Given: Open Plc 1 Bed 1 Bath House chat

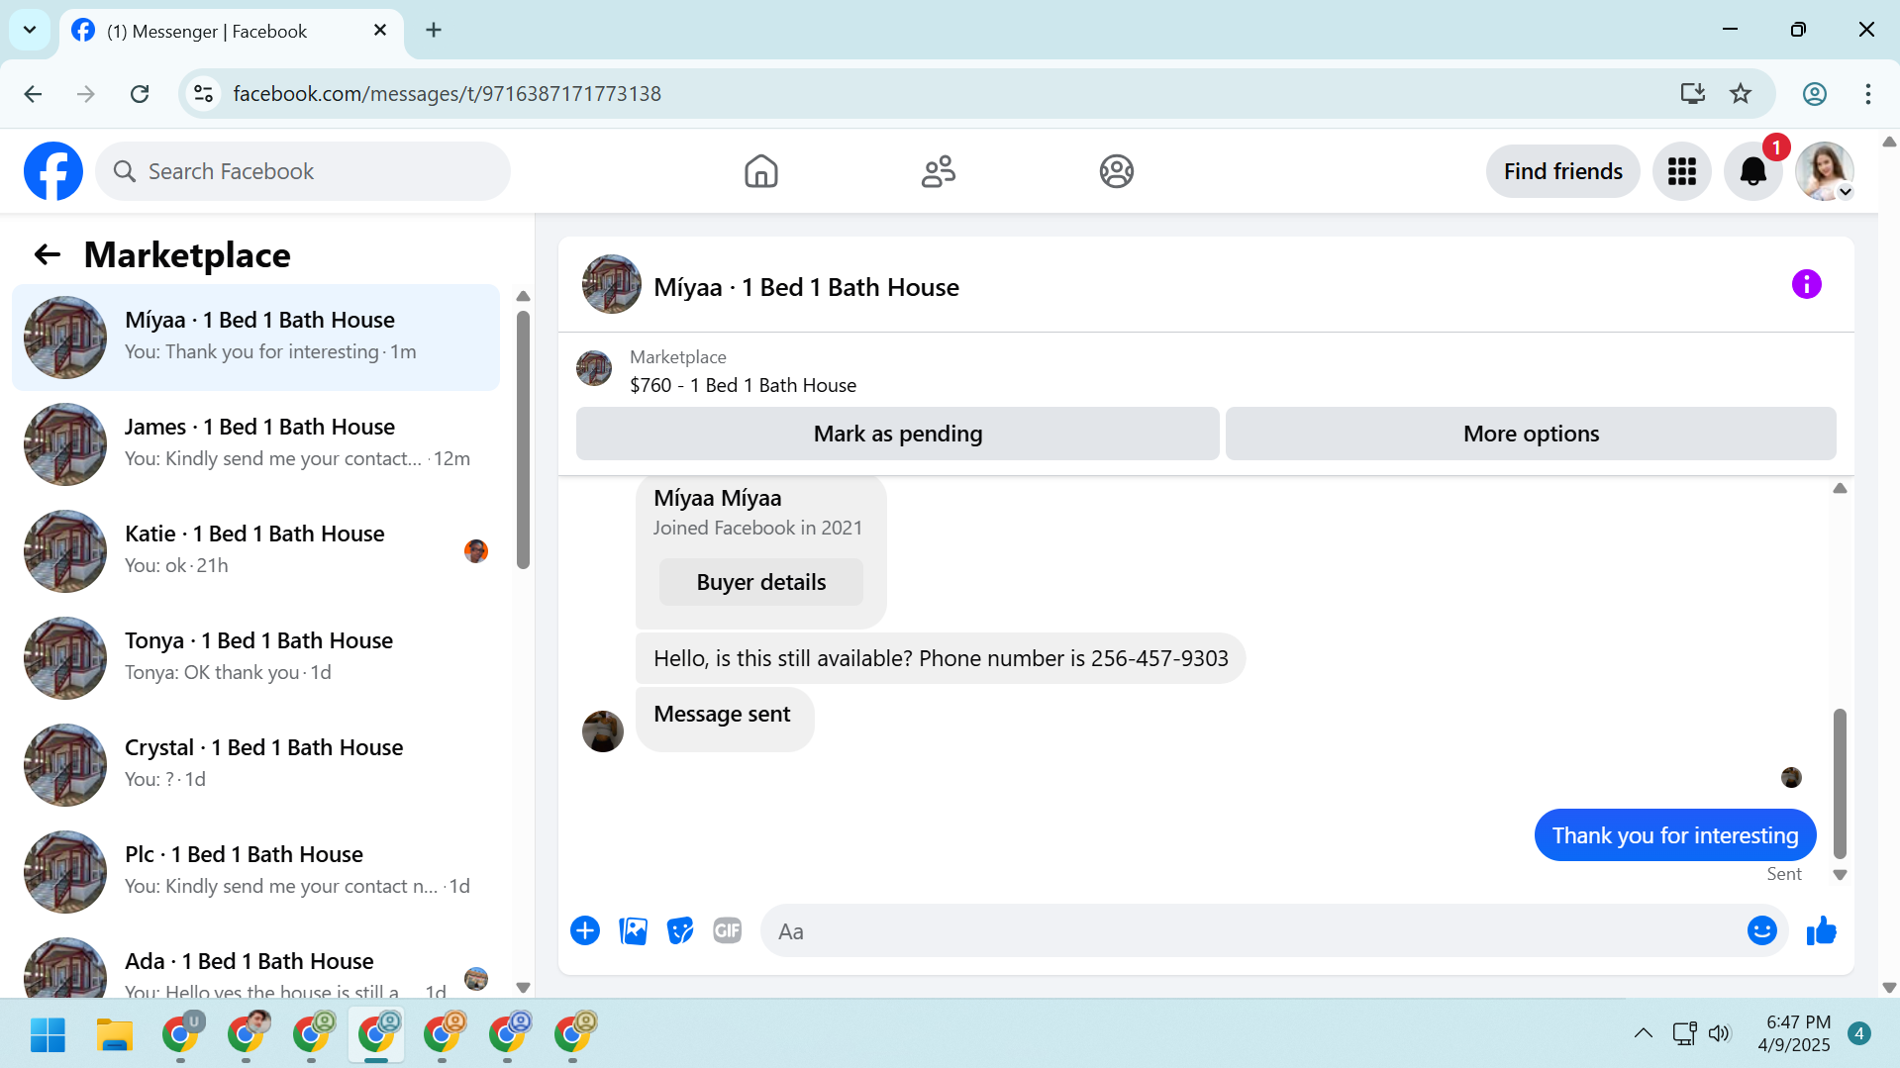Looking at the screenshot, I should point(255,872).
